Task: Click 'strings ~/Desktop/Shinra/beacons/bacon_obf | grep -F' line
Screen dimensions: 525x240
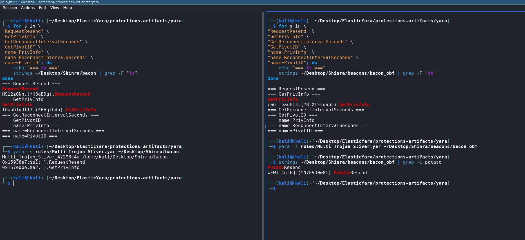Action: click(357, 73)
